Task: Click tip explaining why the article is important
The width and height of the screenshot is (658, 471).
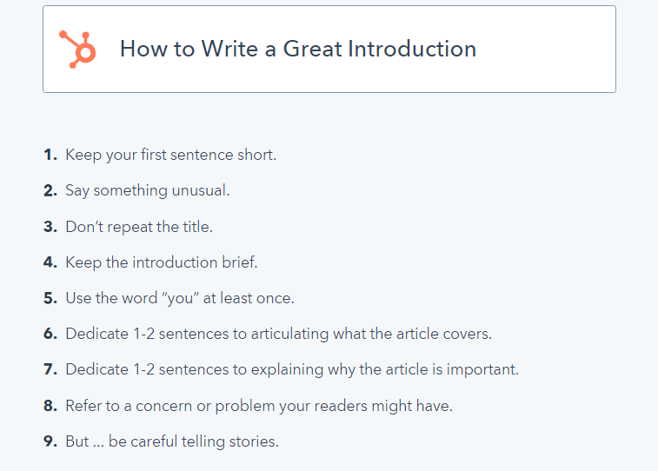Action: tap(292, 369)
